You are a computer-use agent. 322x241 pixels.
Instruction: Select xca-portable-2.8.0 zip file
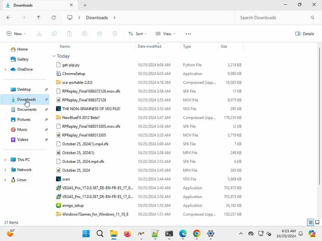point(77,83)
